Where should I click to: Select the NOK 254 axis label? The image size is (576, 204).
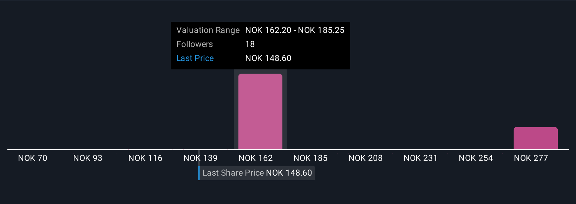pos(476,158)
